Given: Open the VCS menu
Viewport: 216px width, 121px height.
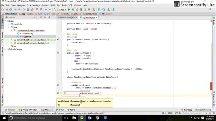Looking at the screenshot, I should click(x=70, y=5).
